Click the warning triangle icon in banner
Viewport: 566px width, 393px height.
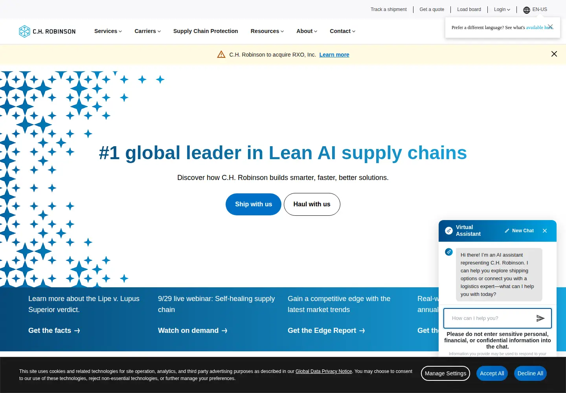(x=221, y=54)
